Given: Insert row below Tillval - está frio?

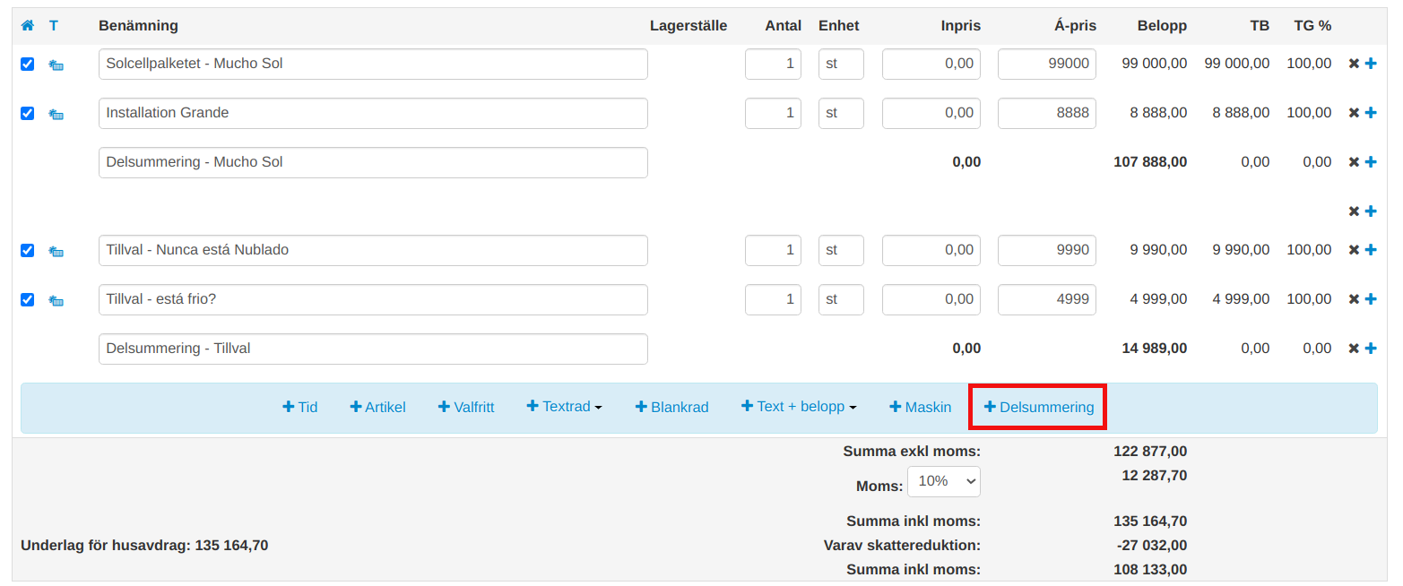Looking at the screenshot, I should tap(1370, 299).
